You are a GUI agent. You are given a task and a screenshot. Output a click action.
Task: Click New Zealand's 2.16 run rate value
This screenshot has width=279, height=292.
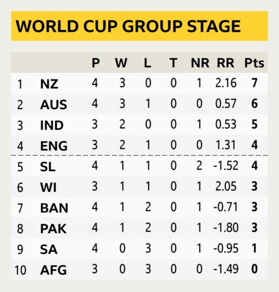pyautogui.click(x=226, y=83)
